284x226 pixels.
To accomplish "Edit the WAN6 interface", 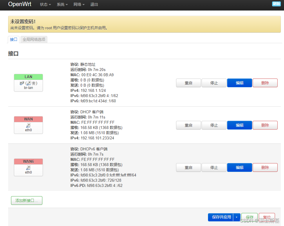I will (239, 167).
